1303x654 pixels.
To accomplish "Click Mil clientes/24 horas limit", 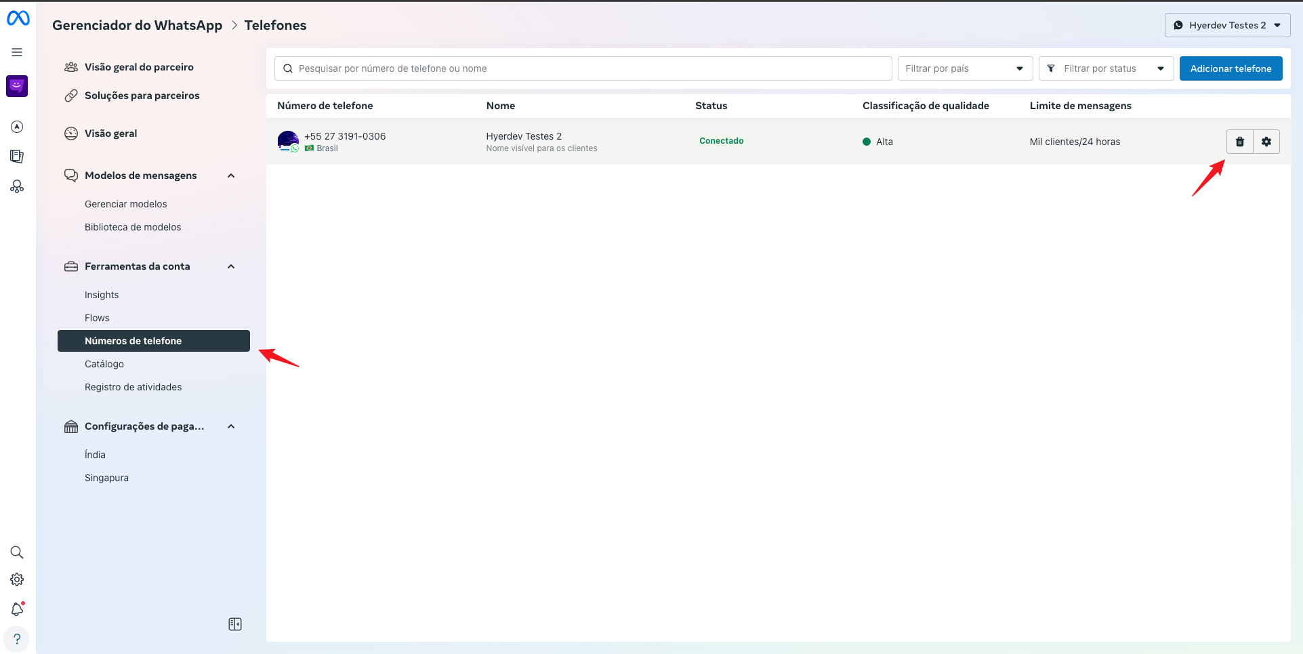I will pos(1075,142).
